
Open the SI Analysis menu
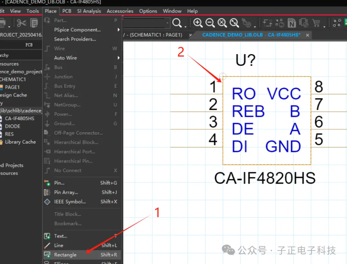coord(89,11)
